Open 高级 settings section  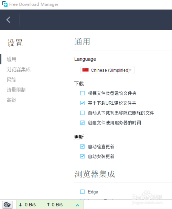click(x=11, y=100)
